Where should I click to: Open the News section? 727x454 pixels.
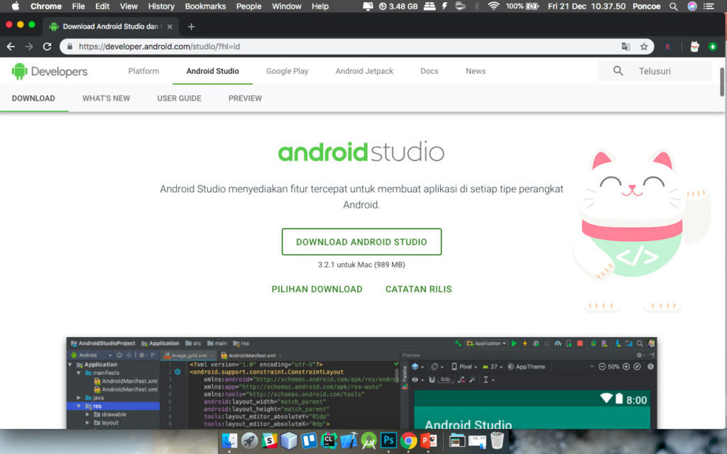coord(476,71)
